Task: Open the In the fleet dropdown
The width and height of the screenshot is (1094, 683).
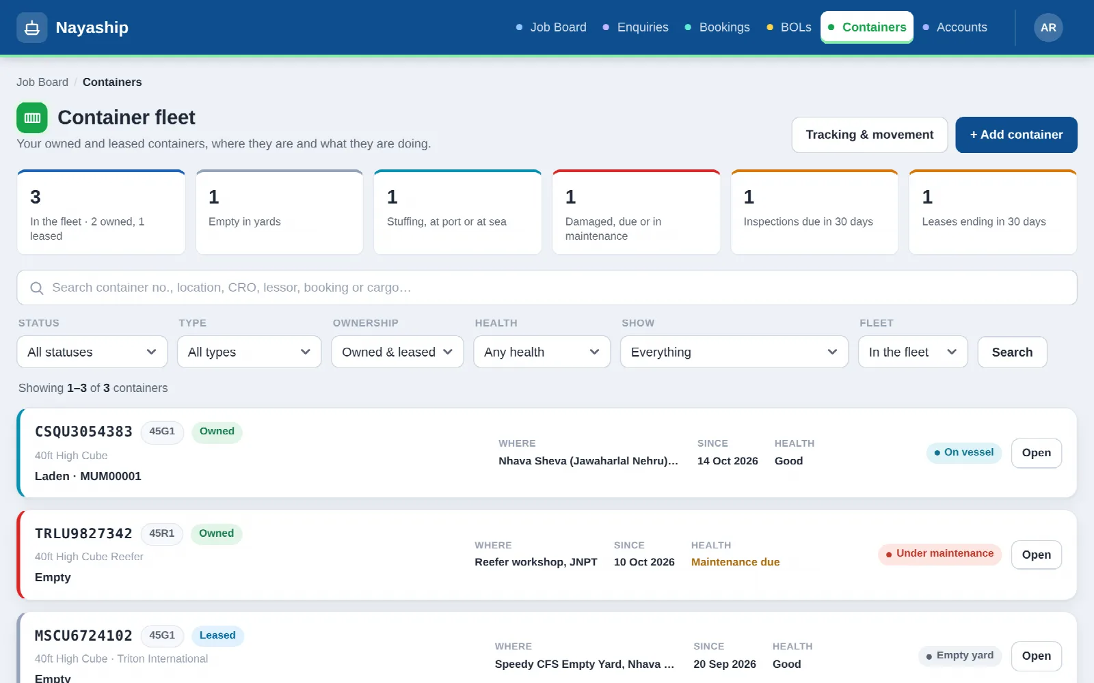Action: pyautogui.click(x=913, y=352)
